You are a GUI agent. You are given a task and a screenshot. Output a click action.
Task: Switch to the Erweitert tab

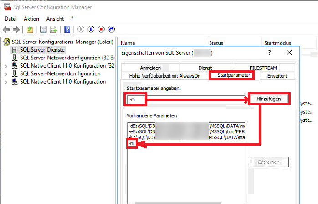tap(277, 76)
